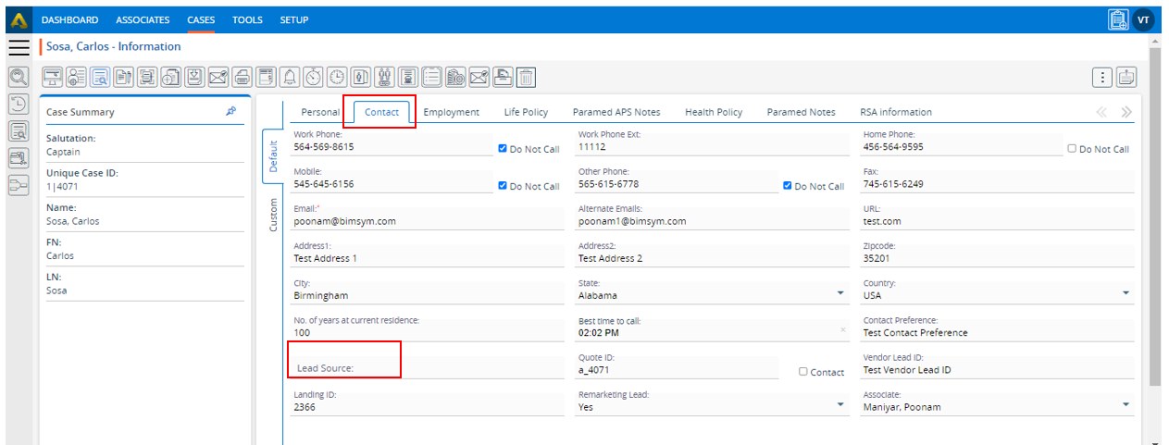Open the hamburger menu icon

point(19,47)
